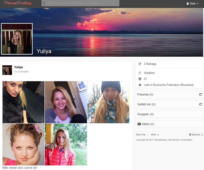
Task: Click the magnifier icon in search bar
Action: point(44,3)
